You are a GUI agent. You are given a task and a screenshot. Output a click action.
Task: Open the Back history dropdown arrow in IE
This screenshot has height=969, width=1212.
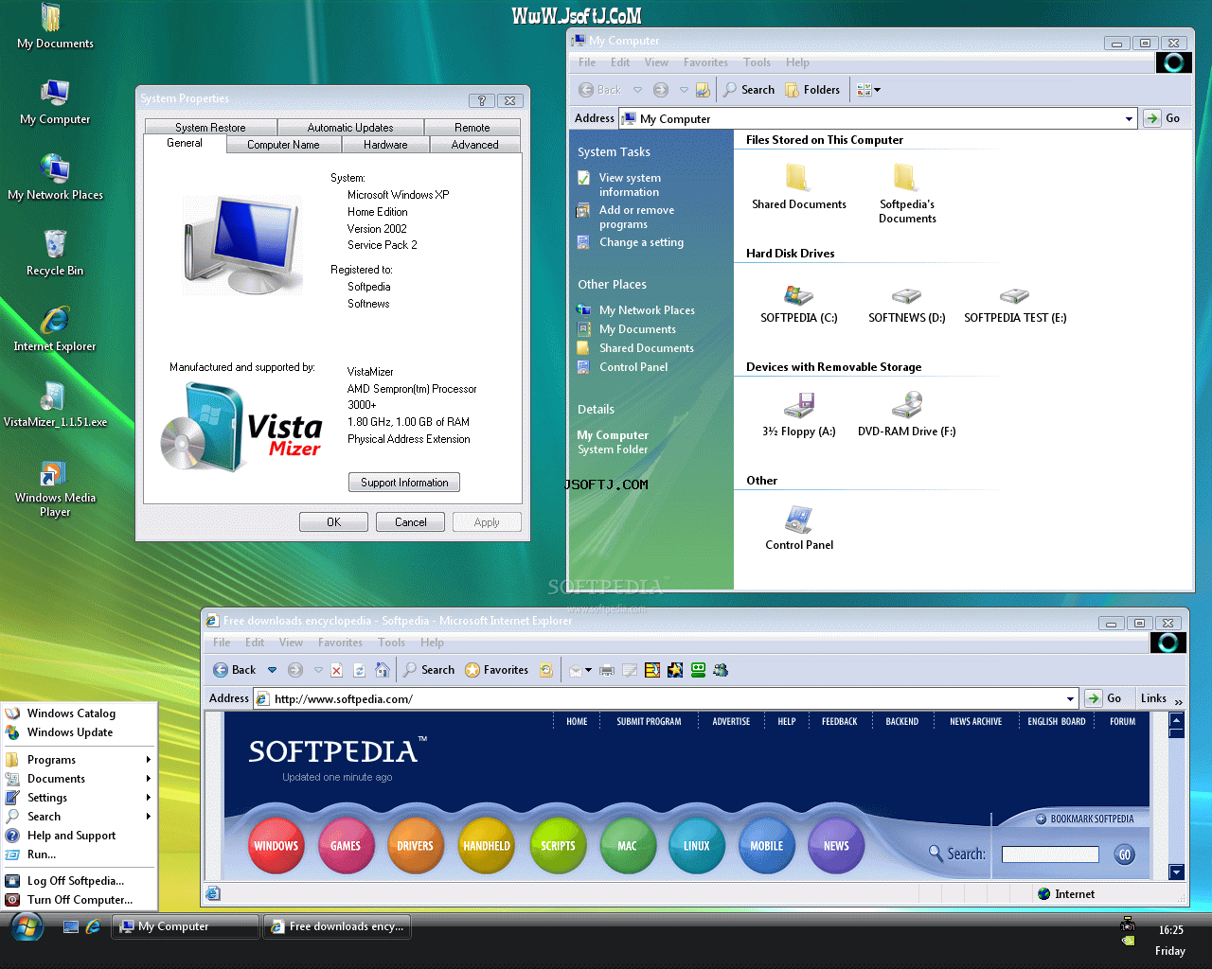click(272, 670)
